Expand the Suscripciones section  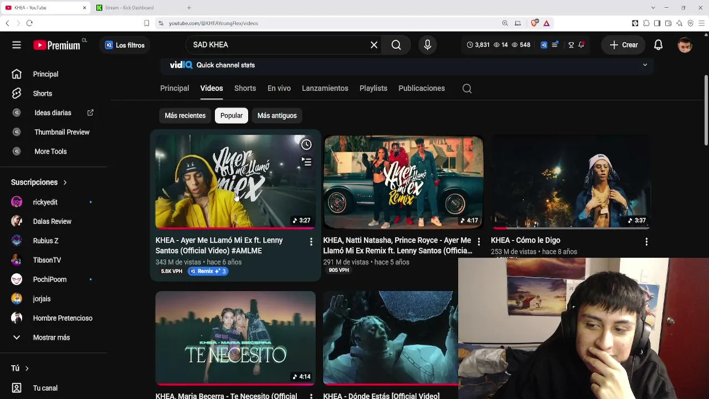pyautogui.click(x=39, y=182)
